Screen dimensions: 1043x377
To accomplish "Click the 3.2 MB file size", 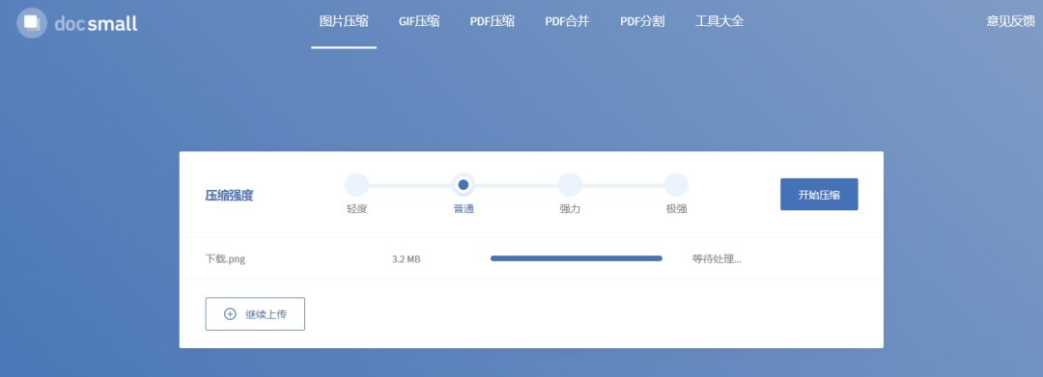I will click(x=406, y=258).
